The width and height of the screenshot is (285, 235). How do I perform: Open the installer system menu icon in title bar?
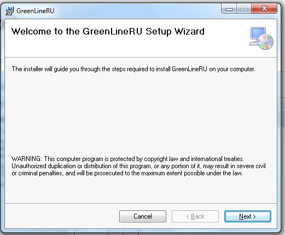point(9,11)
